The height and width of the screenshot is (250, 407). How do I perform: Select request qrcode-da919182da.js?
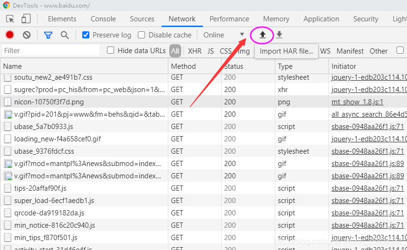pyautogui.click(x=49, y=213)
